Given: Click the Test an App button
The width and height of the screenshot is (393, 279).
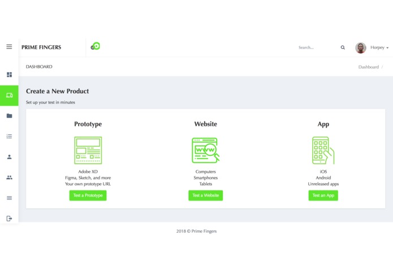Looking at the screenshot, I should (323, 195).
